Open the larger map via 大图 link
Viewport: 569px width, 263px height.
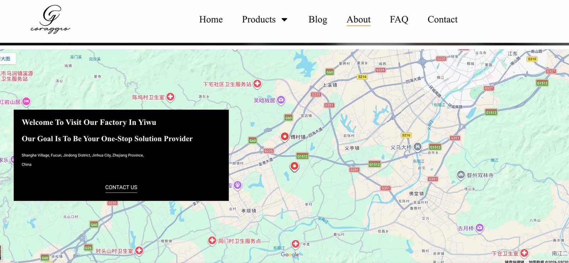click(x=6, y=59)
